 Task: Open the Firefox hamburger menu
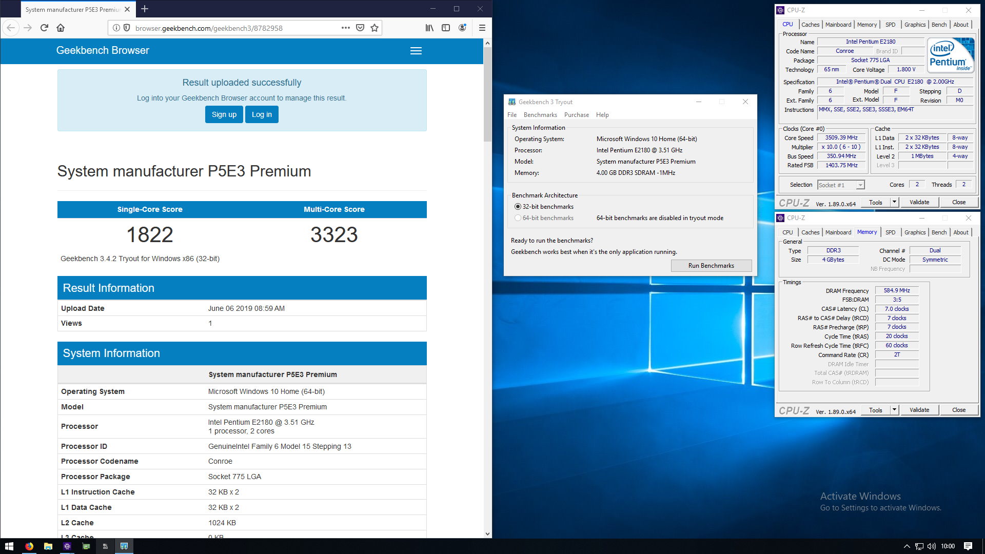click(482, 28)
